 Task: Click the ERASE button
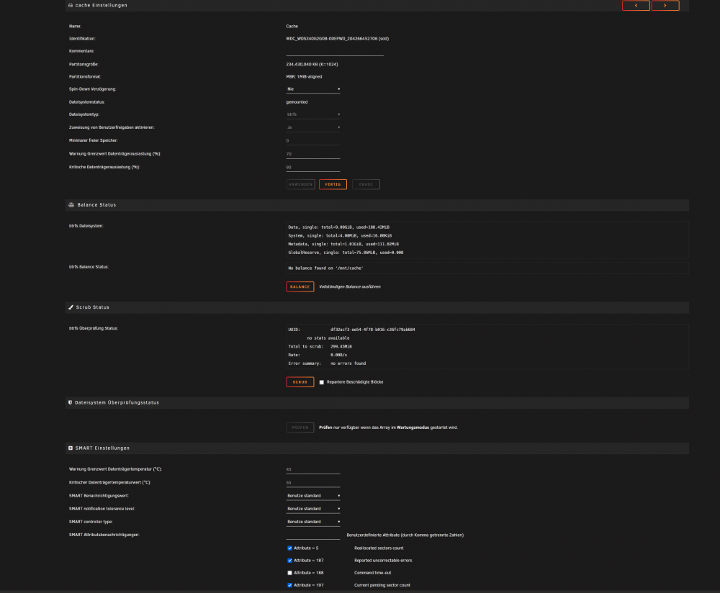[366, 184]
